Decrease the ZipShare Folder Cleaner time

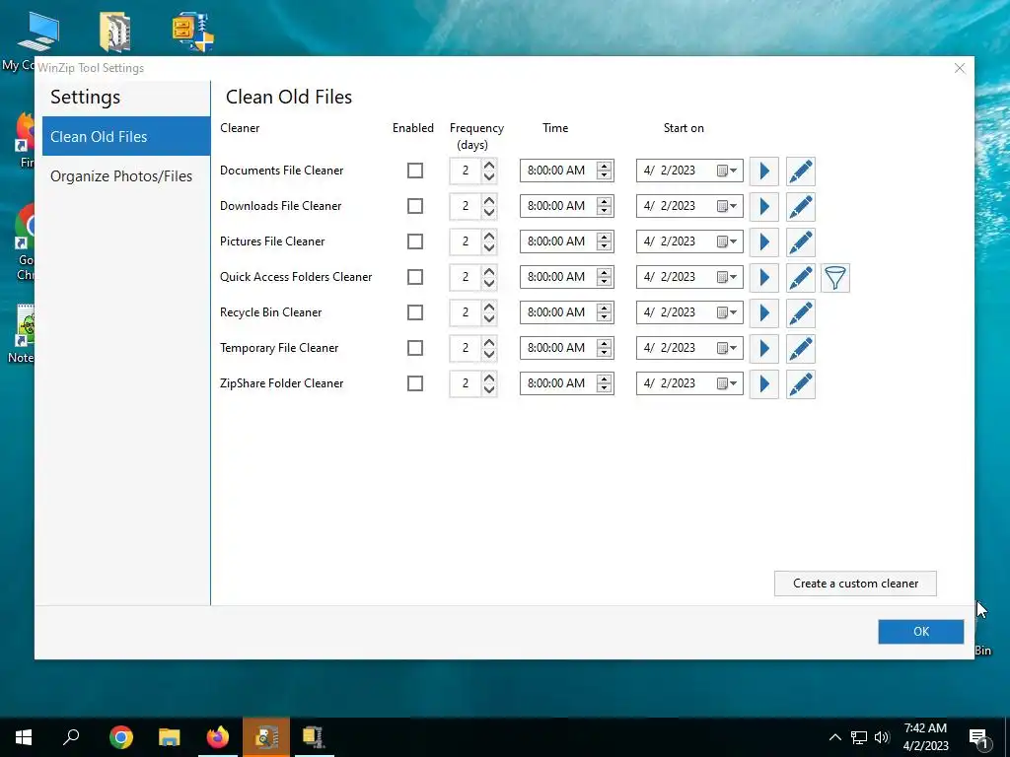(604, 387)
